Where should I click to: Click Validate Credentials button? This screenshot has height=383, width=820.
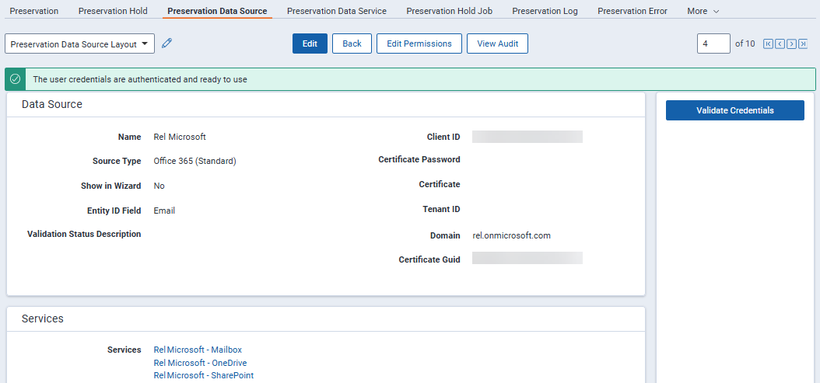click(734, 110)
